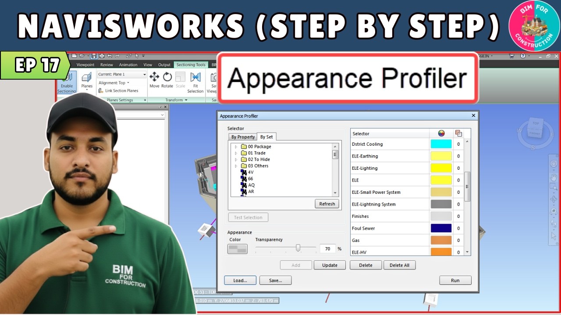561x315 pixels.
Task: Select the cursor Select tool in quick access toolbar
Action: (x=137, y=56)
